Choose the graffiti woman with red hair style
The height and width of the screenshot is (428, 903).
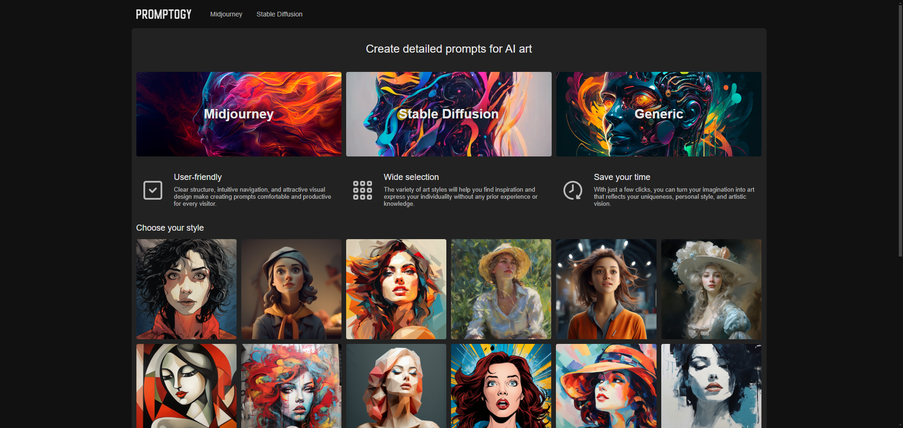pos(291,386)
